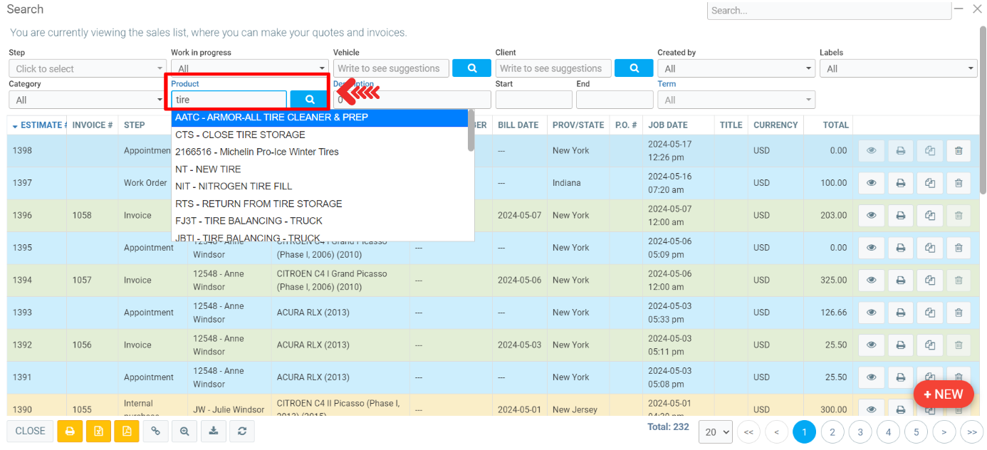Click the Vehicle search magnifier button
Viewport: 987px width, 450px height.
(x=471, y=68)
